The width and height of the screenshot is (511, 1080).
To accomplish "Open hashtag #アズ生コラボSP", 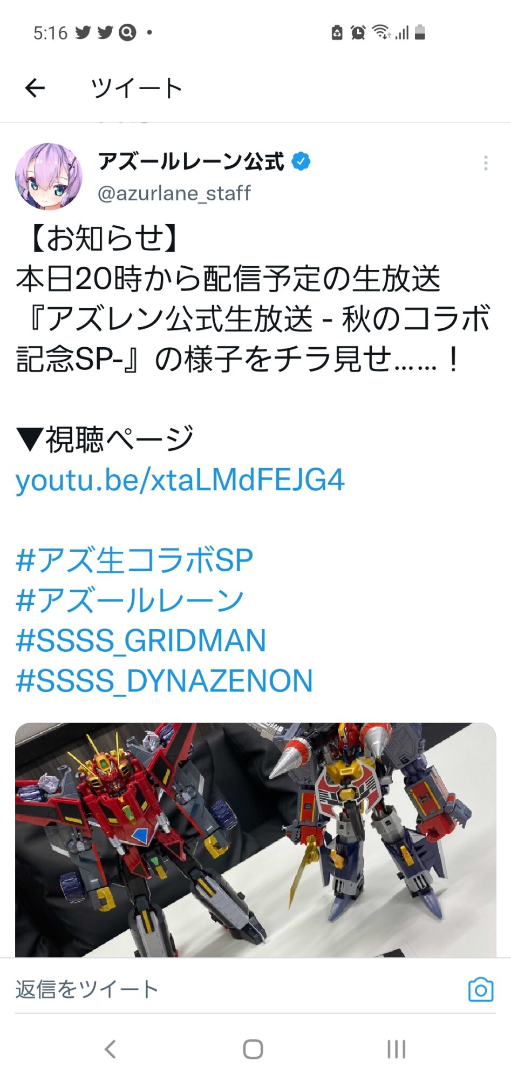I will click(134, 560).
